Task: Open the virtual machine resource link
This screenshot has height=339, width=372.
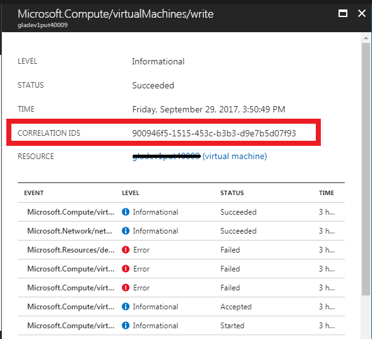Action: [200, 156]
